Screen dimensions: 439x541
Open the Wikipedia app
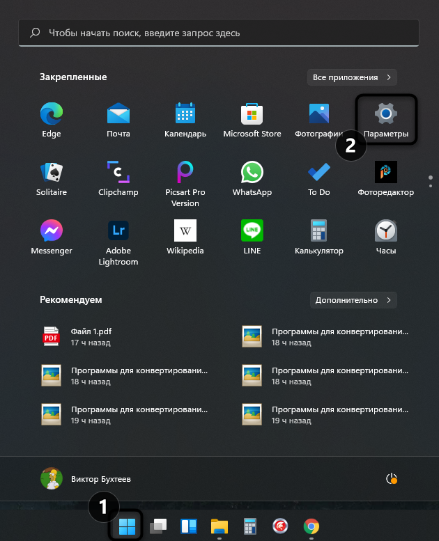[185, 237]
